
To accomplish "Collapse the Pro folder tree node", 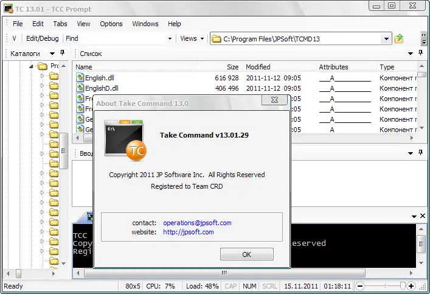I will pyautogui.click(x=31, y=66).
